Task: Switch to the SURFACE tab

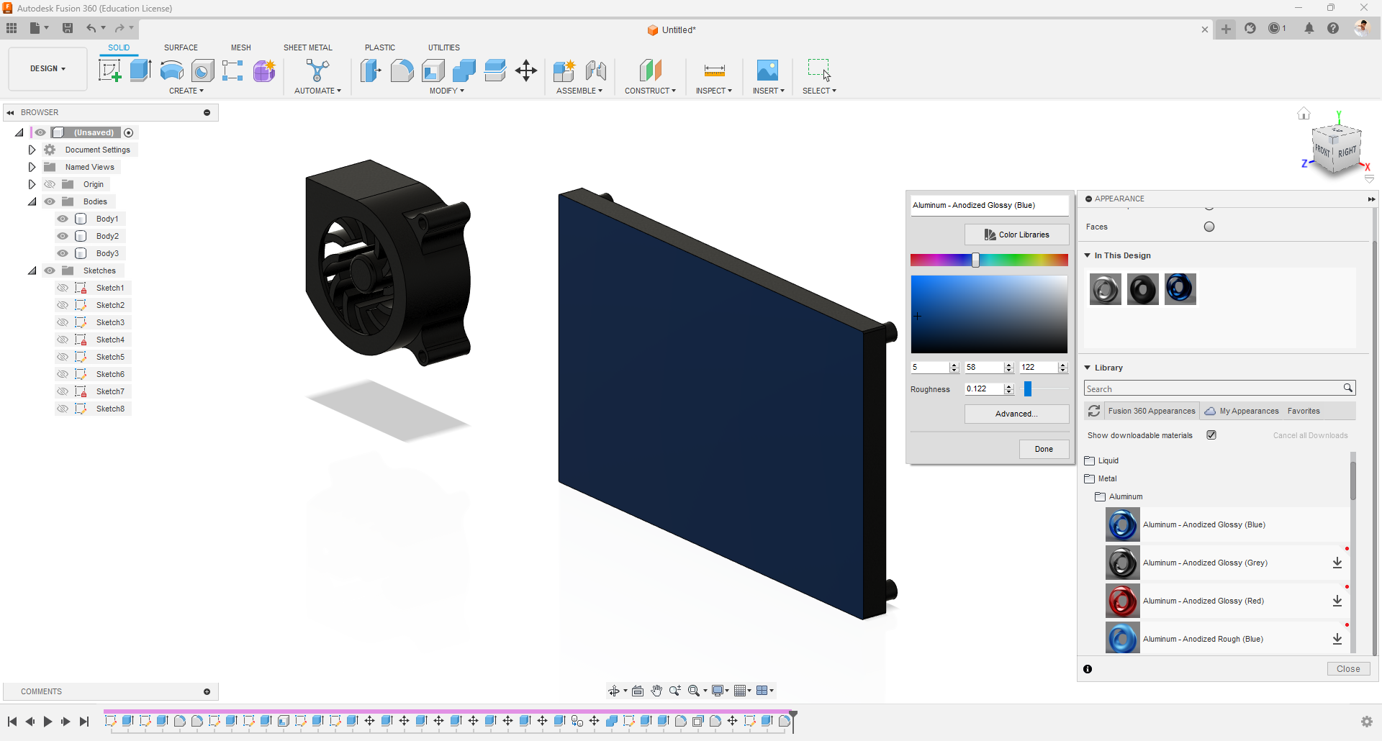Action: (181, 47)
